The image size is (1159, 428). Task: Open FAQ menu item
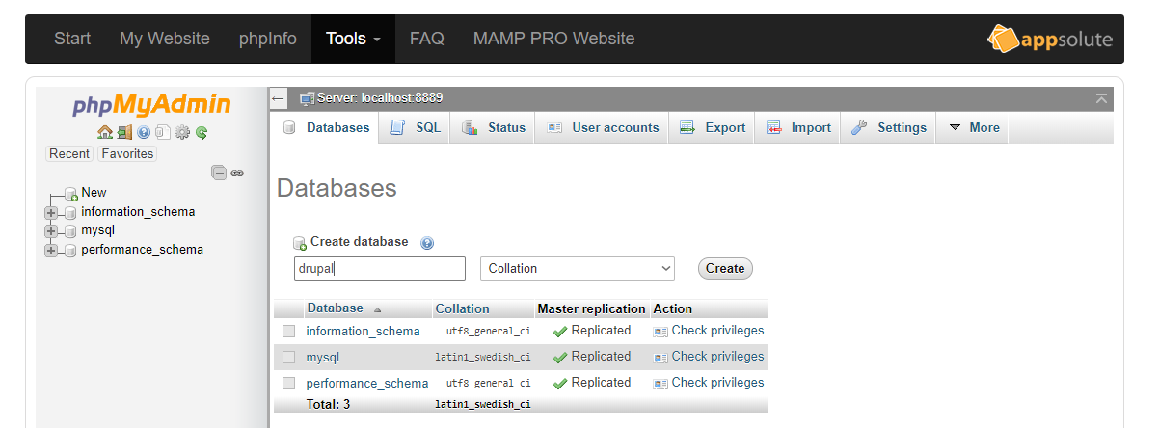pos(427,39)
